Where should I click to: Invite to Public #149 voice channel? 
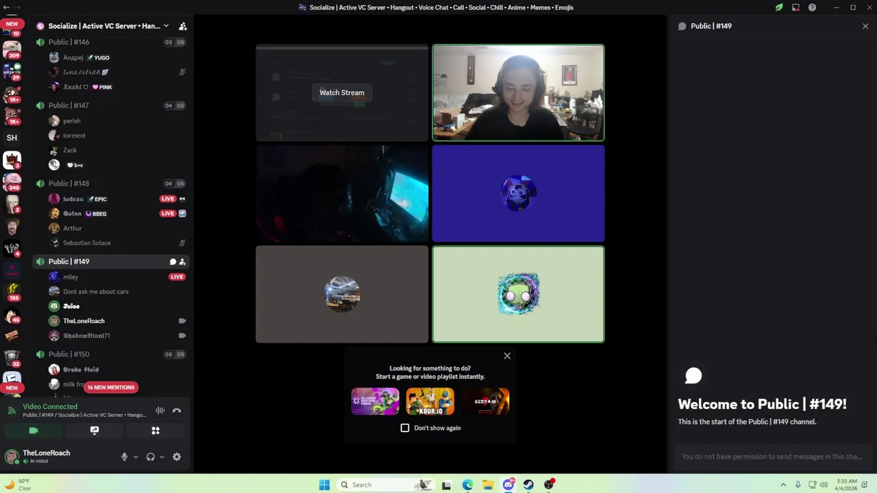point(182,262)
